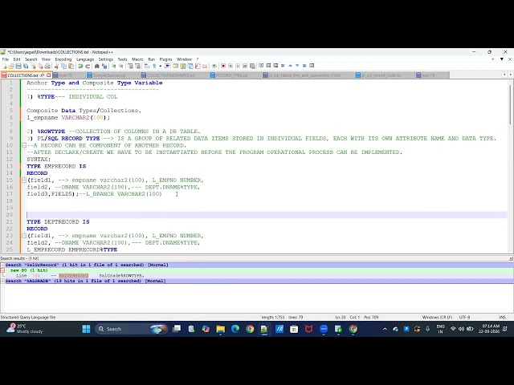514x385 pixels.
Task: Click the Stop Recording macro icon
Action: click(230, 66)
